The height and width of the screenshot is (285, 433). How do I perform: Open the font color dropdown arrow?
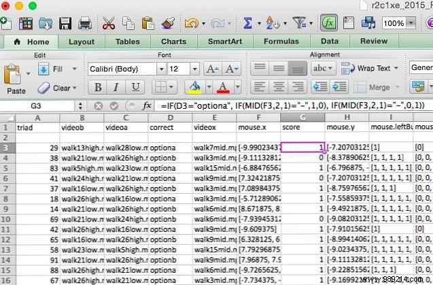coord(237,87)
